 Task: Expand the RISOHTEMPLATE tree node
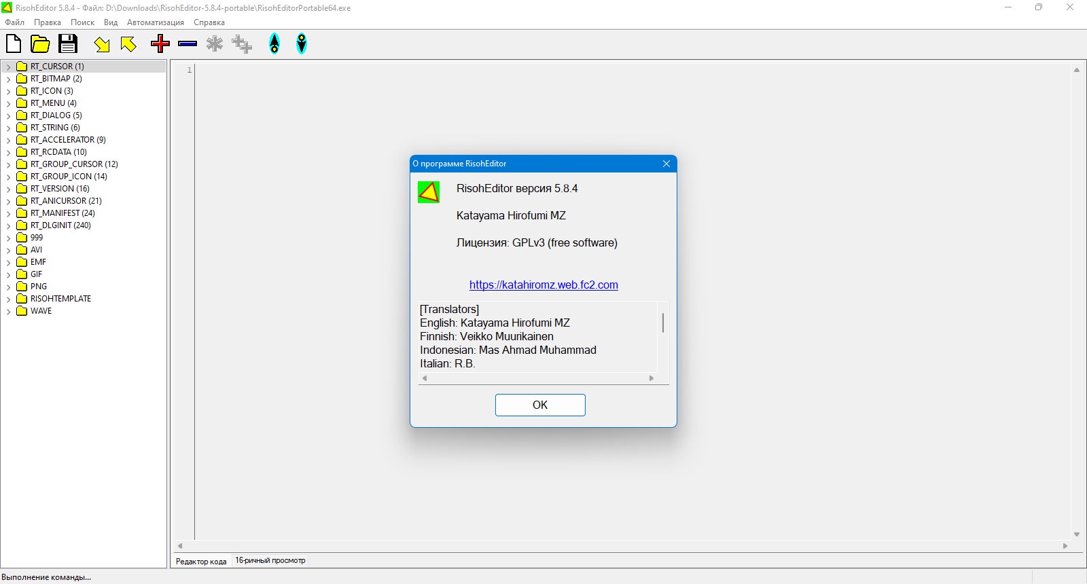click(8, 299)
